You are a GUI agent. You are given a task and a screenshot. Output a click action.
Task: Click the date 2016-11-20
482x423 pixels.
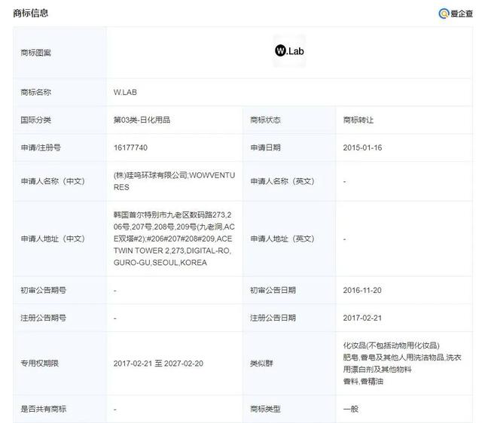[362, 290]
